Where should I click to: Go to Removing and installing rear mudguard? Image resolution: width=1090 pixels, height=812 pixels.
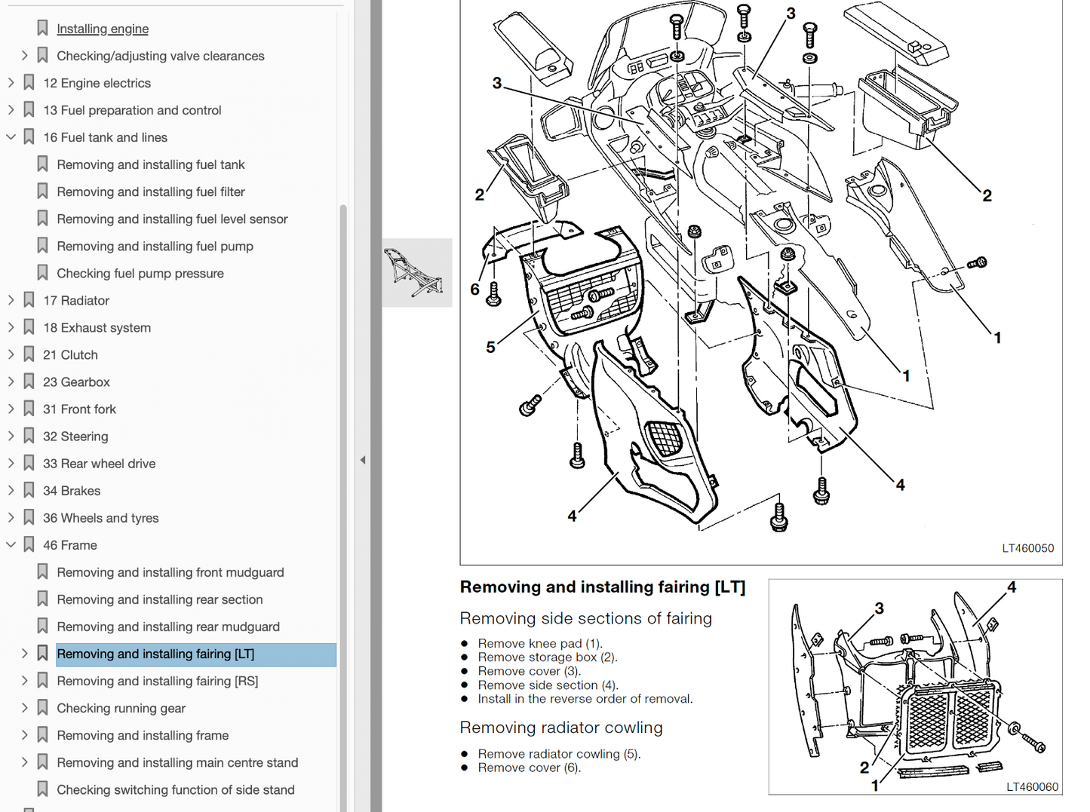(168, 627)
